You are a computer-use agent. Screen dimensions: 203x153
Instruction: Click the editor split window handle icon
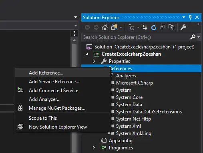tap(74, 33)
